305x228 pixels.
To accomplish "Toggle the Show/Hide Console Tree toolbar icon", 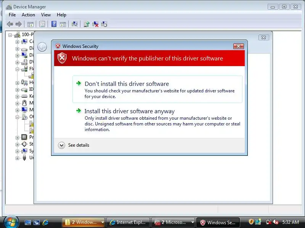I will click(30, 24).
